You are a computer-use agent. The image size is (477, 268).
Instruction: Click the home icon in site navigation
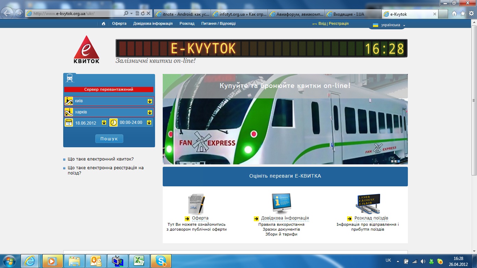pyautogui.click(x=103, y=24)
